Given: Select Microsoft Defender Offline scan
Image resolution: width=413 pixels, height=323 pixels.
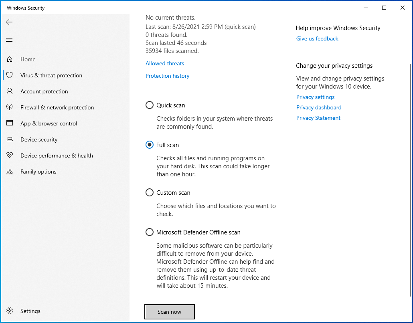Looking at the screenshot, I should click(149, 232).
